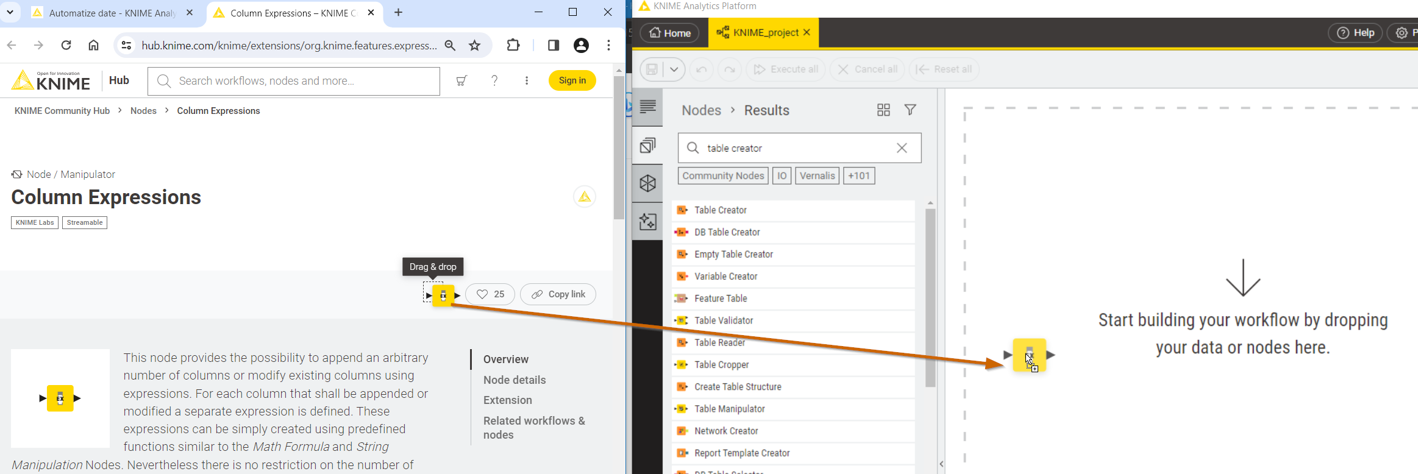Open the Space explorer cube icon
Viewport: 1418px width, 474px height.
647,183
